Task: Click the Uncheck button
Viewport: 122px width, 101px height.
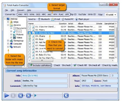Action: pyautogui.click(x=66, y=65)
